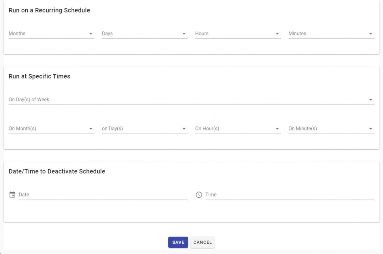Click the arrow on On Day(s) of Week
Screen dimensions: 383x254
(371, 100)
